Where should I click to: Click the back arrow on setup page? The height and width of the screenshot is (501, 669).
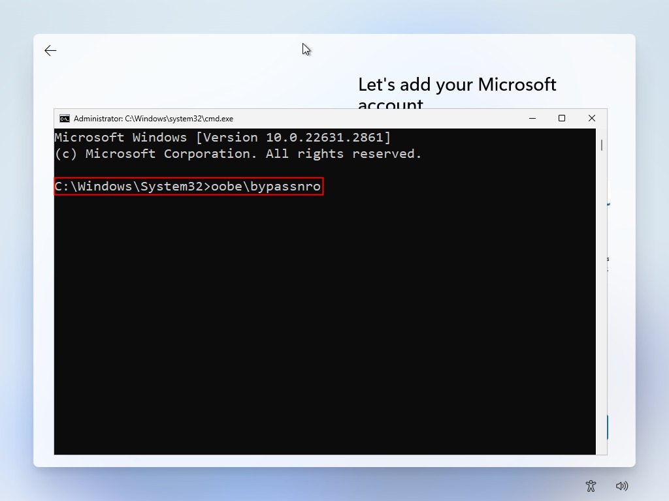[50, 51]
